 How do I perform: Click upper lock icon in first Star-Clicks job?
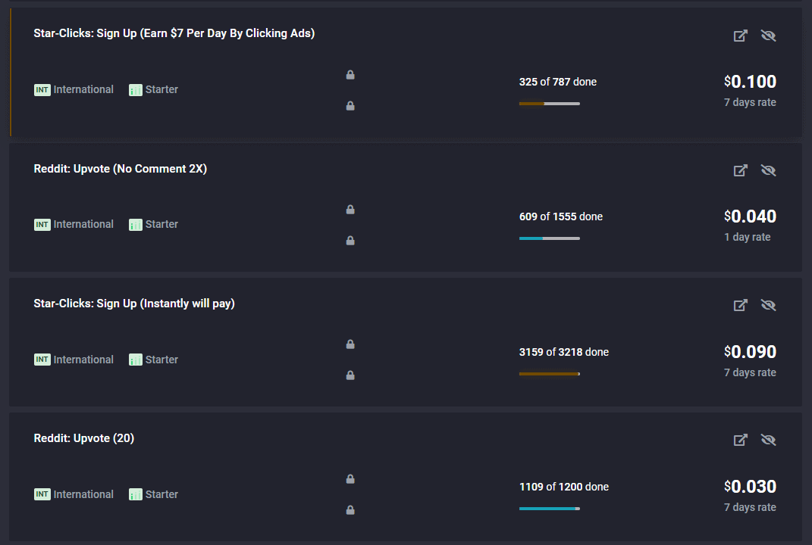pyautogui.click(x=350, y=75)
